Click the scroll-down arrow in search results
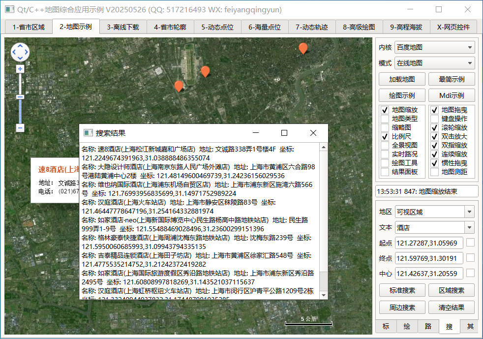 coord(324,295)
